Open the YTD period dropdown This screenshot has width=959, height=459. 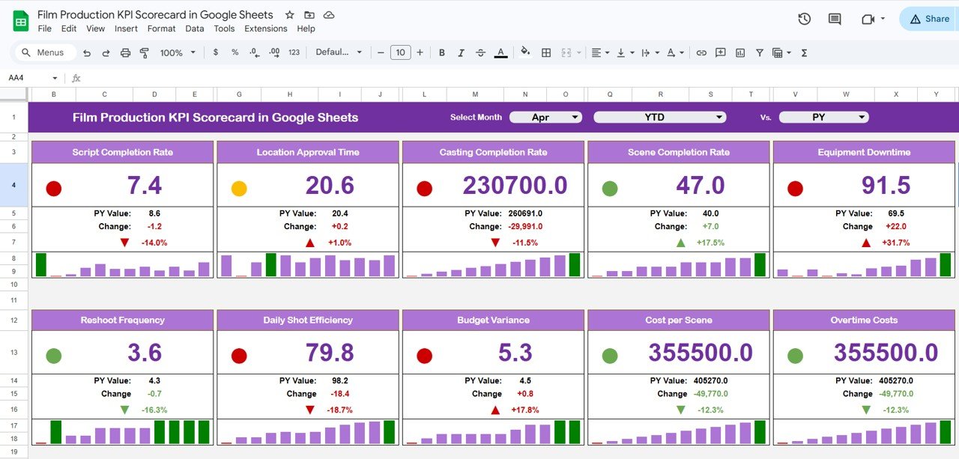coord(659,117)
